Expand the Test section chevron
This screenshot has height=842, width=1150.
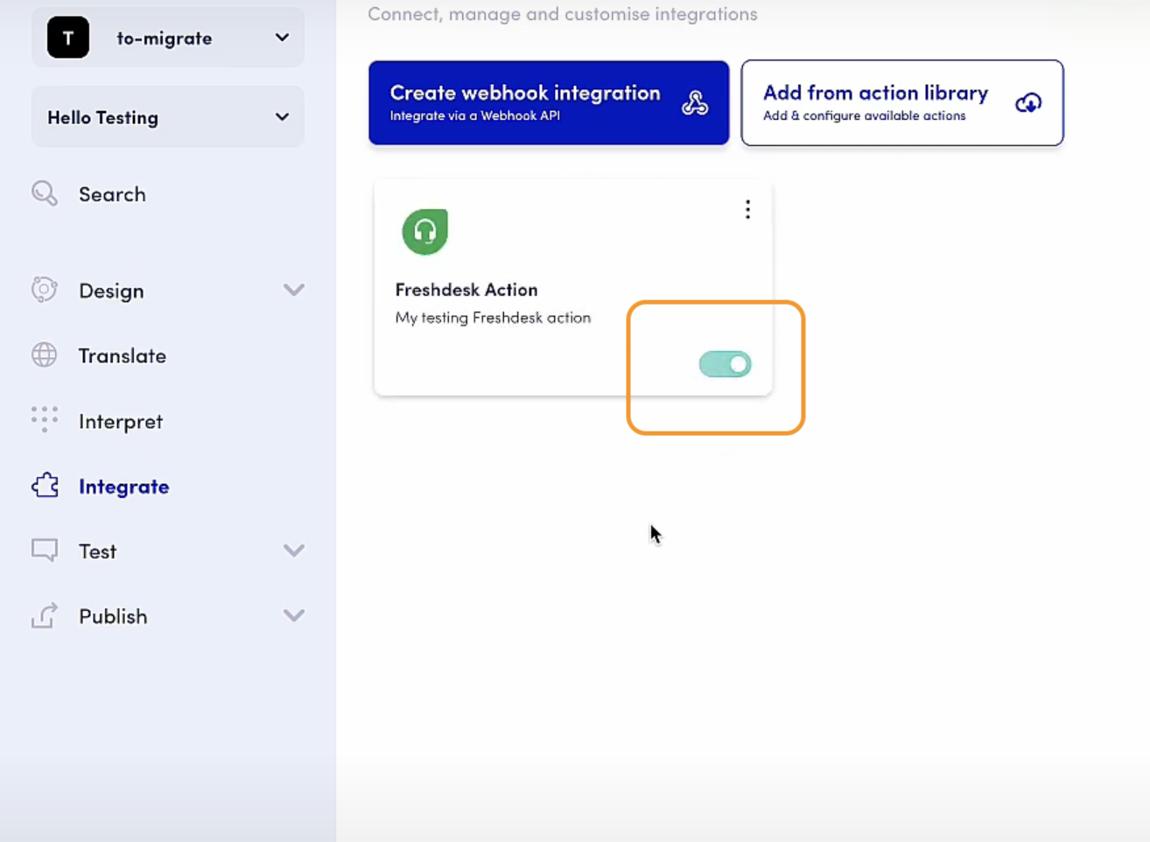294,551
